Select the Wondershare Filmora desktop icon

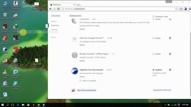tap(16, 85)
